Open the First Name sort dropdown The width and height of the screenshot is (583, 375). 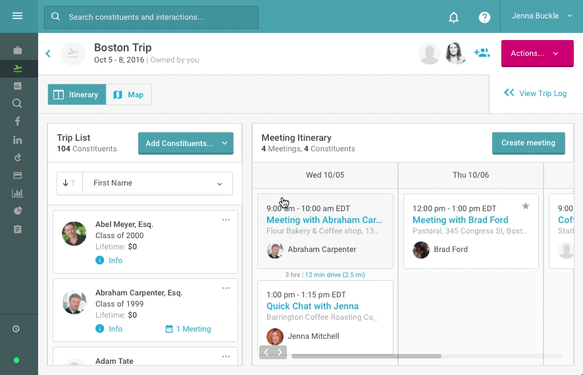click(157, 184)
